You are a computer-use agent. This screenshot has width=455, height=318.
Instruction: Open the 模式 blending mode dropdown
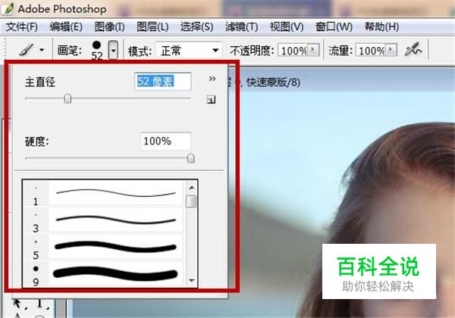point(189,51)
